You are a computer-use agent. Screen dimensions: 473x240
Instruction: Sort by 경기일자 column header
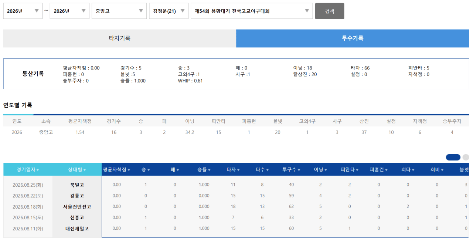click(28, 169)
